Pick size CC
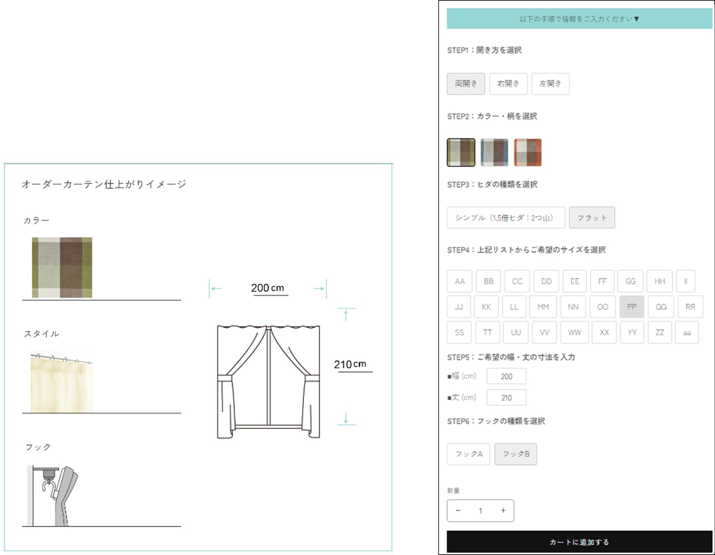Screen dimensions: 715x555 point(517,281)
